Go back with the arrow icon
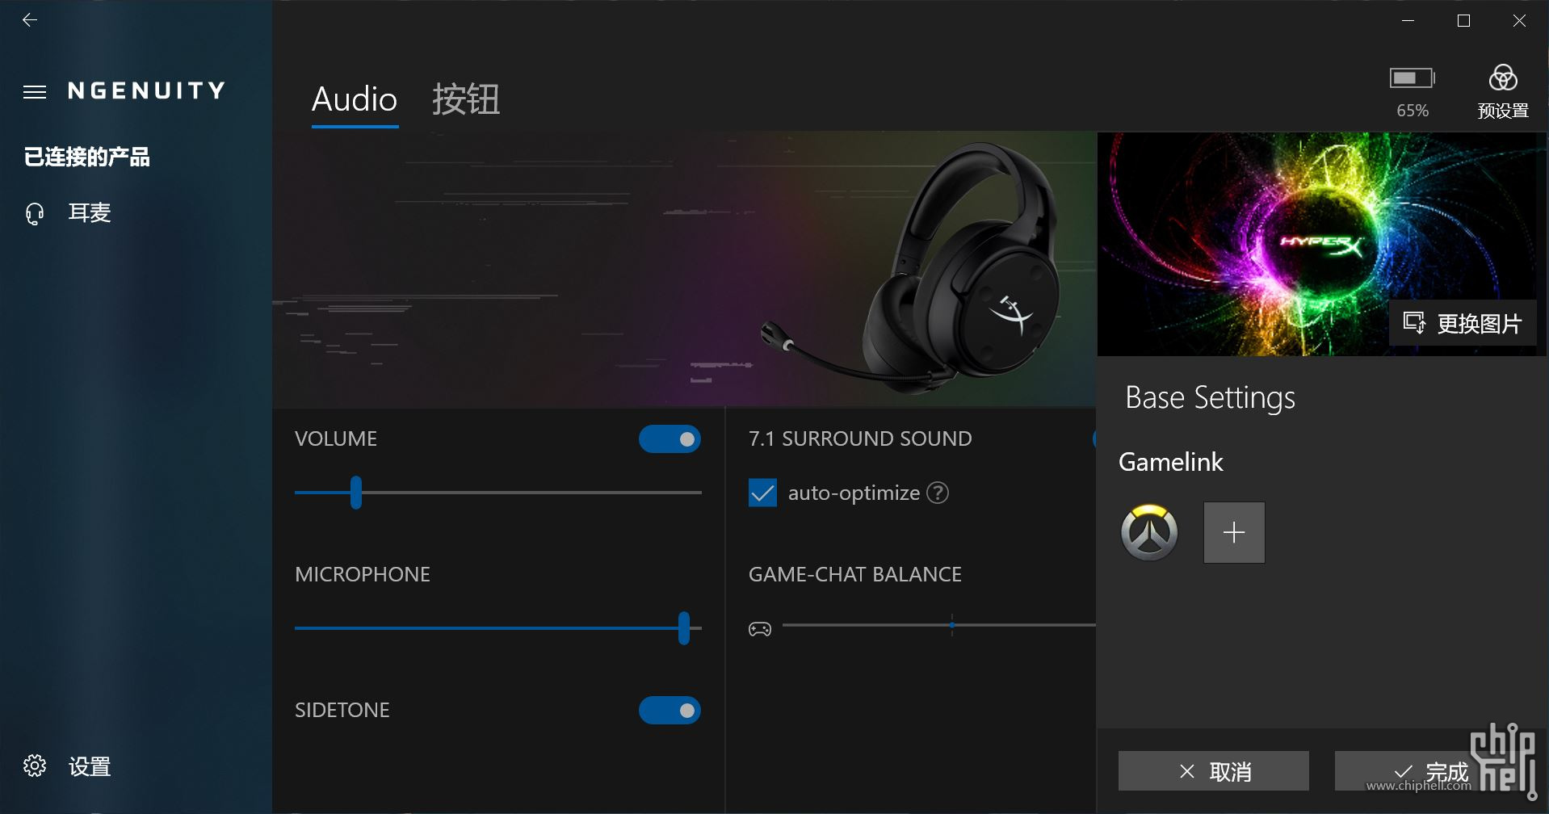The image size is (1549, 814). click(x=30, y=20)
